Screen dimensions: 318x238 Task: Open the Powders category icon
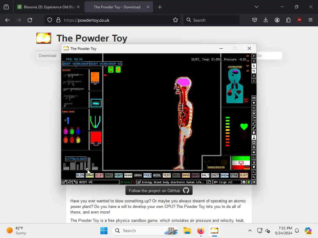coord(254,137)
